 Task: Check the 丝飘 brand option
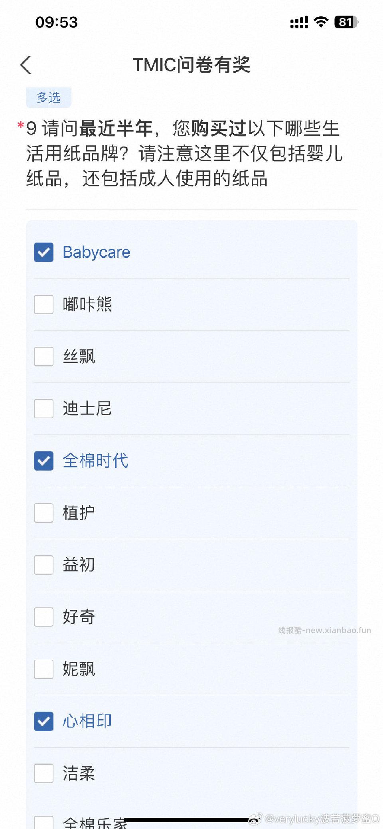(x=43, y=356)
